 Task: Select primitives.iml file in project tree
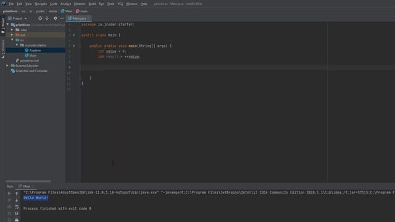coord(27,60)
